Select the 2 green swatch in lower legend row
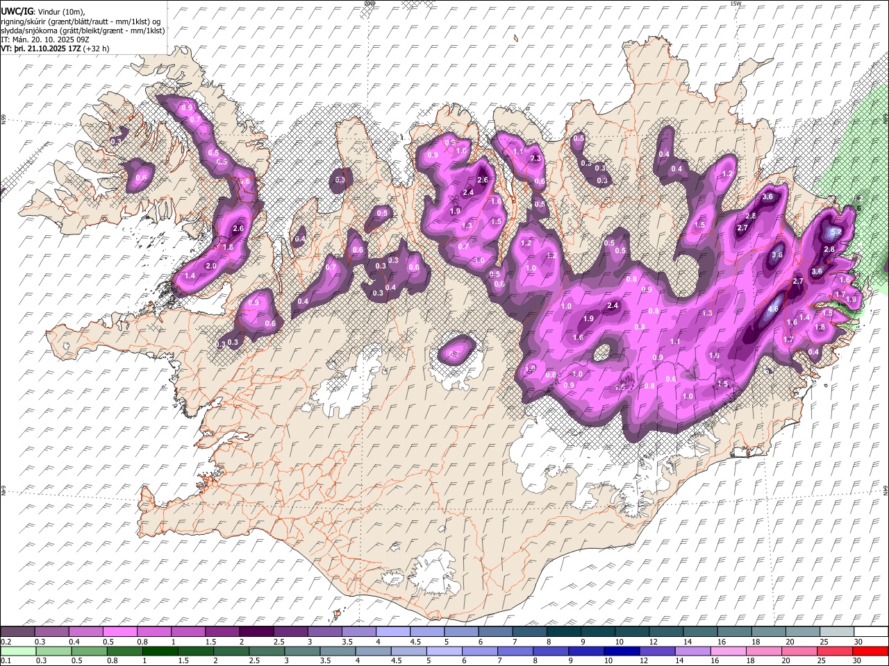The width and height of the screenshot is (889, 666). 231,651
